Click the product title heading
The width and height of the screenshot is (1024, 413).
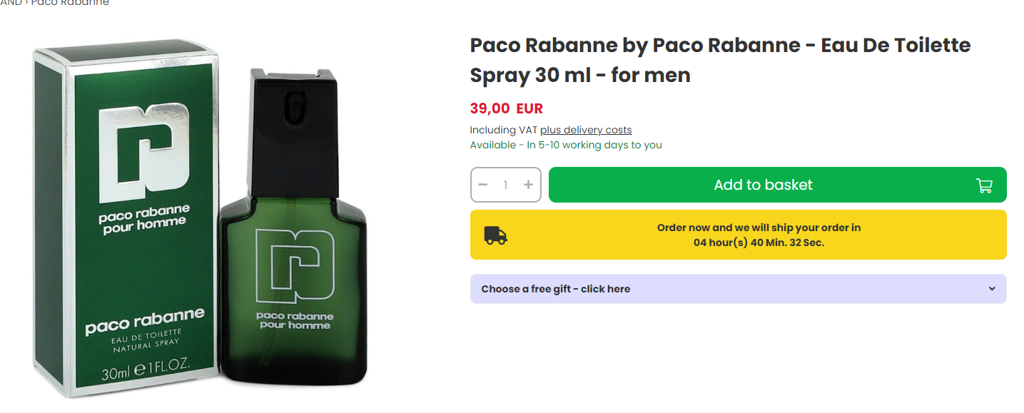(x=720, y=60)
